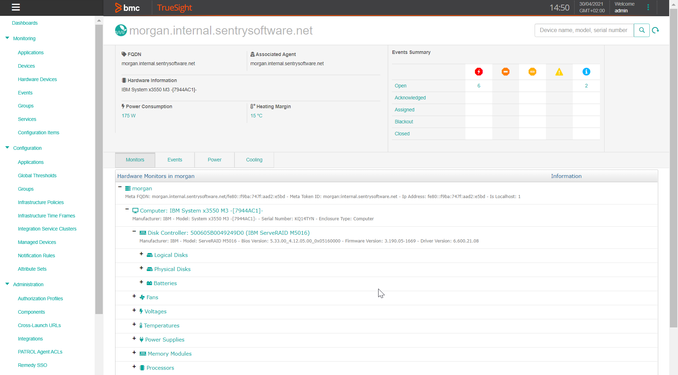Click the bmc logo in the header
This screenshot has width=678, height=375.
coord(127,7)
